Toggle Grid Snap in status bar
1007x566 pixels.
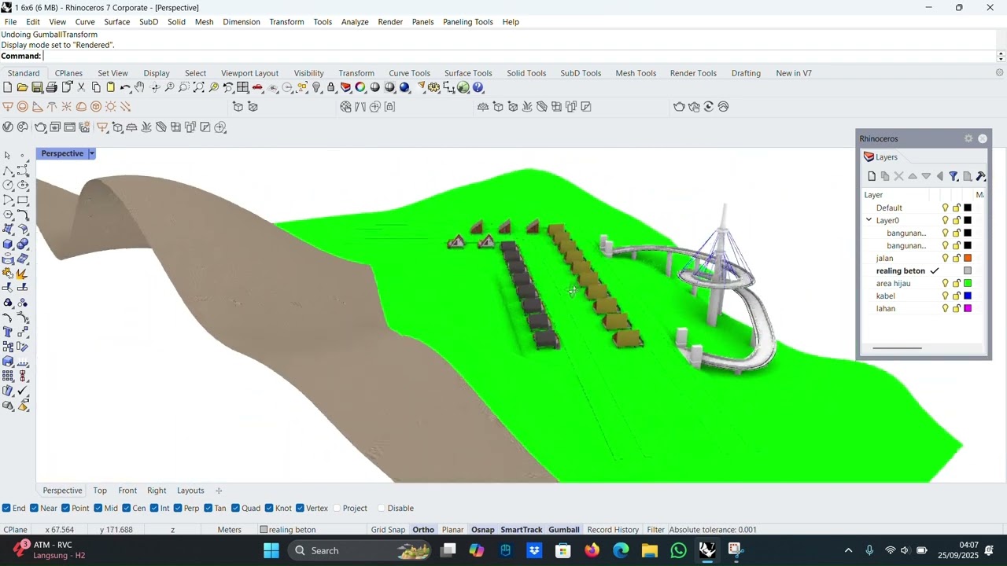pos(388,530)
